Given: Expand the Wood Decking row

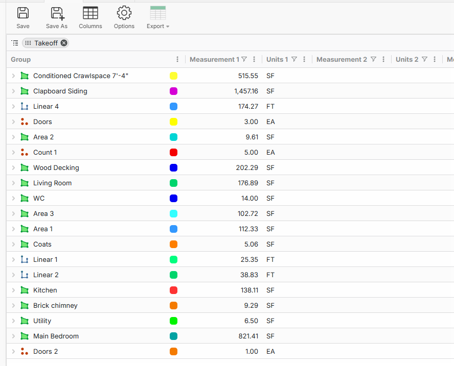Looking at the screenshot, I should (x=13, y=167).
